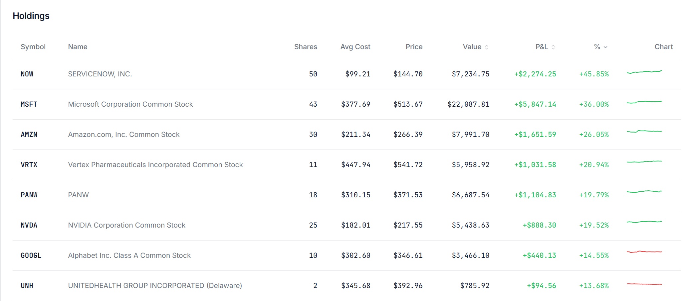This screenshot has width=682, height=301.
Task: Click GOOGL value $3,466.10
Action: (471, 255)
